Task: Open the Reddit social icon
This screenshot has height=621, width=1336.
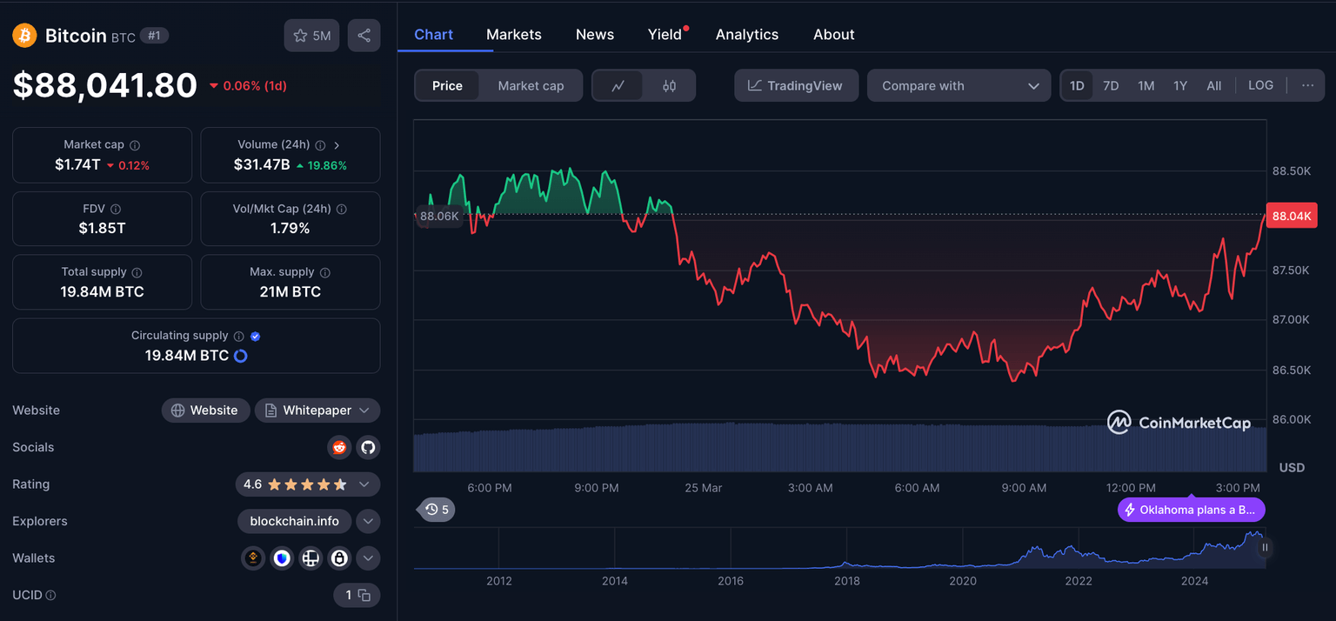Action: pos(339,447)
